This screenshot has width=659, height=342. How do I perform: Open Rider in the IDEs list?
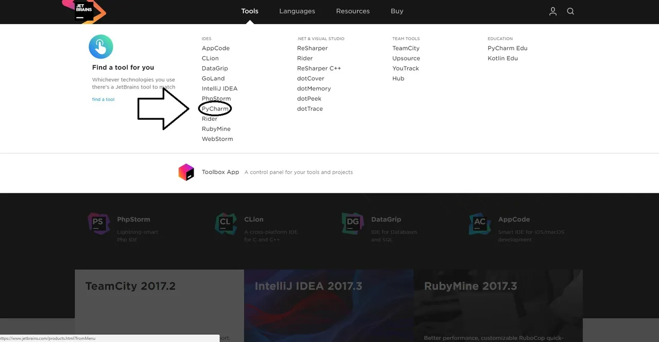[210, 119]
